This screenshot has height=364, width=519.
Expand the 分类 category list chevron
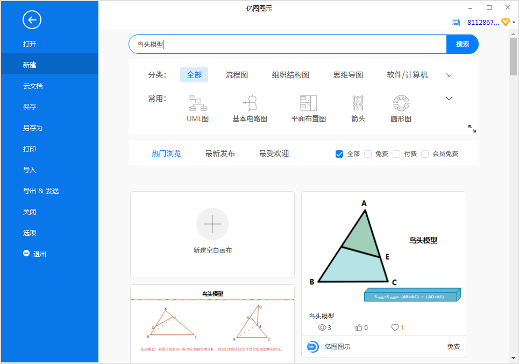(449, 75)
